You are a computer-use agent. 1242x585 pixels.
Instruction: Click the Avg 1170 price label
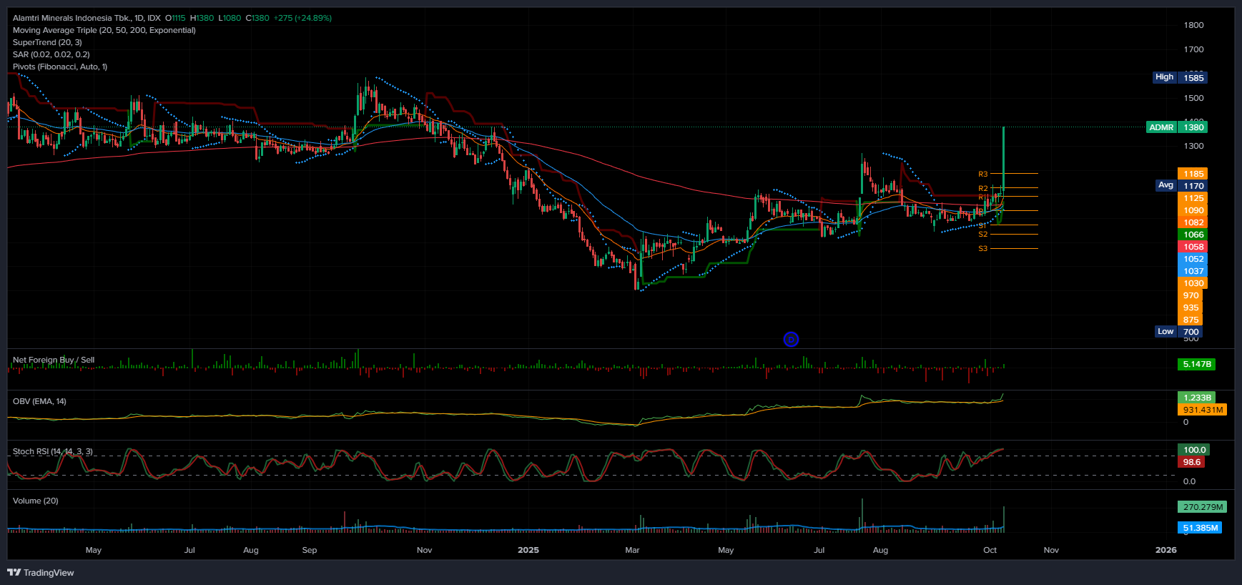coord(1180,186)
